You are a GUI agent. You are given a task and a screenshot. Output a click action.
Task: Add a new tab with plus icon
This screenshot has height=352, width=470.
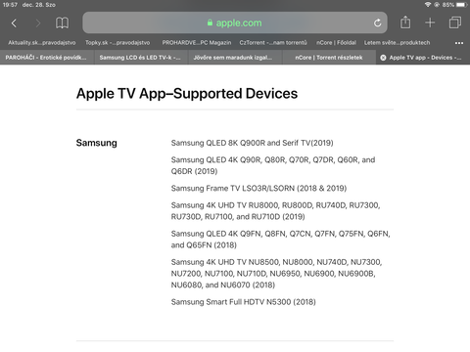[430, 22]
